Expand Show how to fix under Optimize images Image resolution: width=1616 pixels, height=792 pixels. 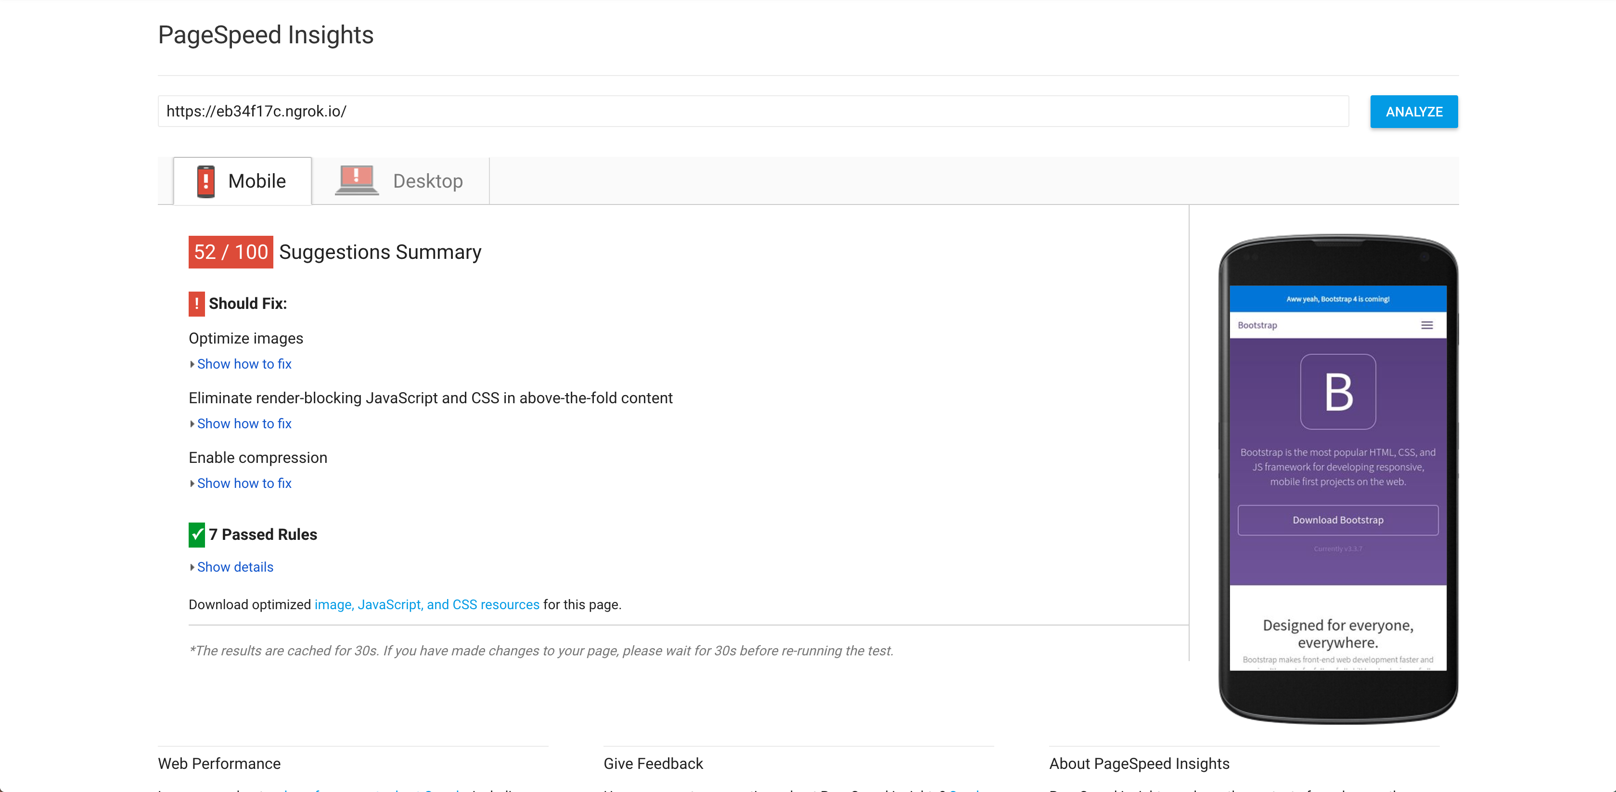244,364
